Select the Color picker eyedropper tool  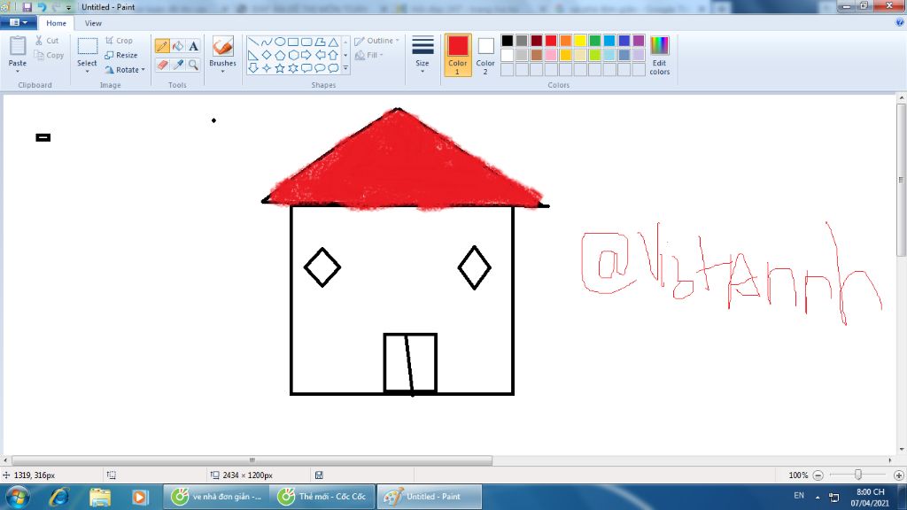coord(178,65)
